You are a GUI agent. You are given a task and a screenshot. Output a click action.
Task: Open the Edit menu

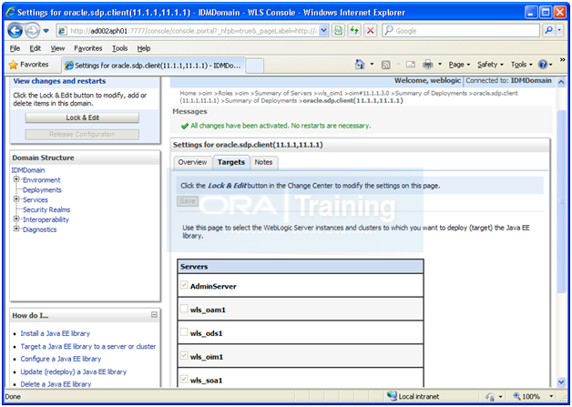click(35, 48)
